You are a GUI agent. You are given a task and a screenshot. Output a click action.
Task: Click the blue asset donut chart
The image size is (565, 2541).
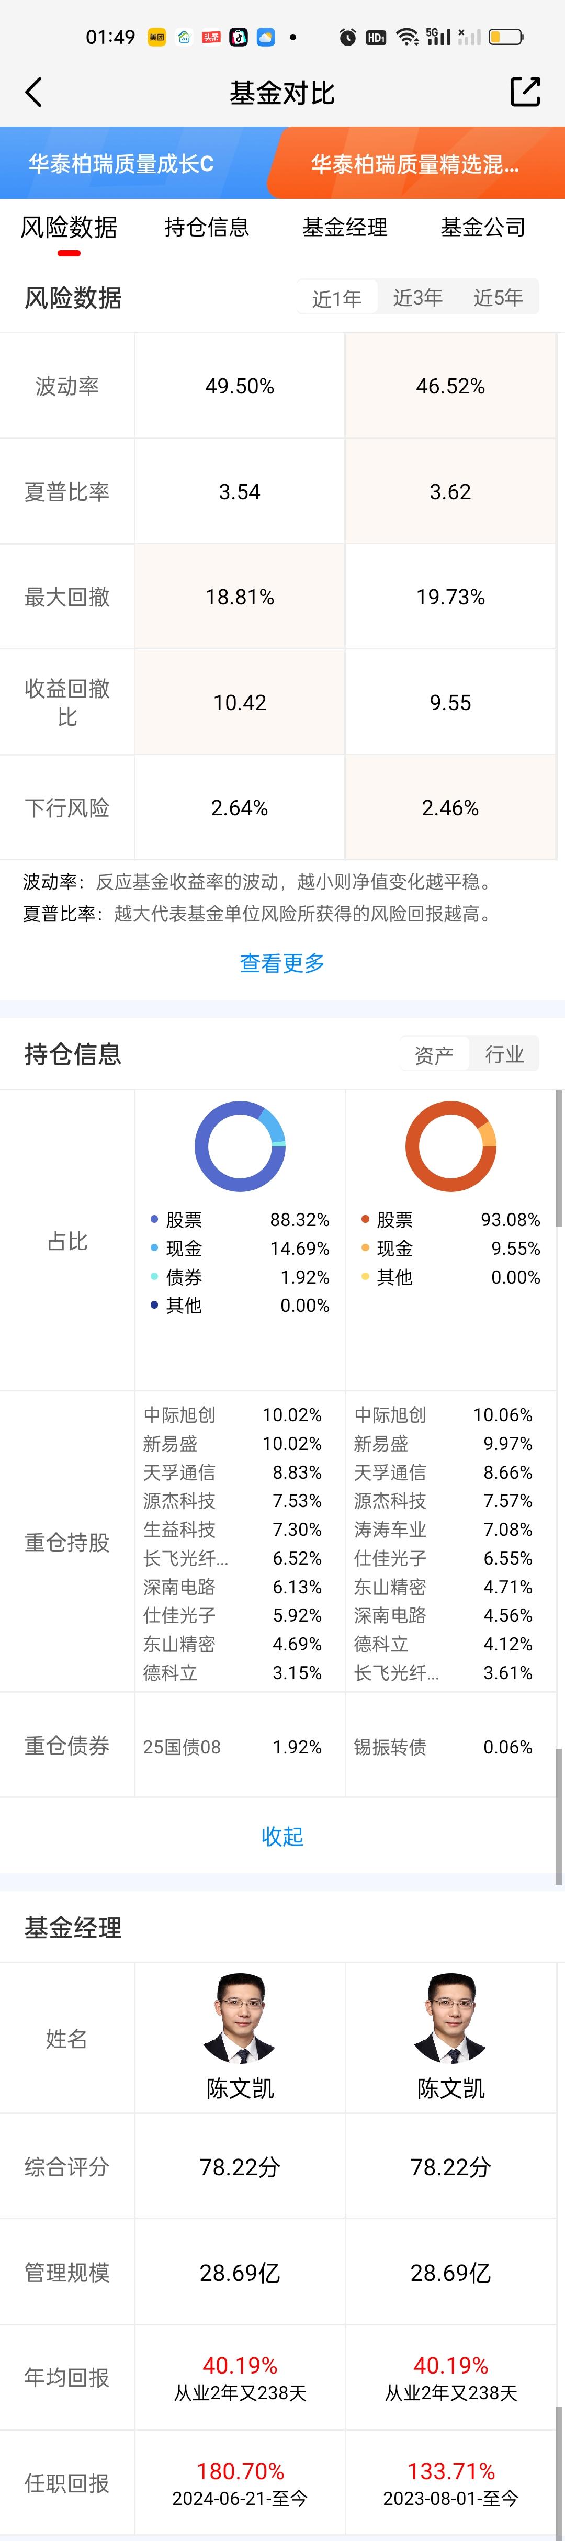pyautogui.click(x=240, y=1146)
